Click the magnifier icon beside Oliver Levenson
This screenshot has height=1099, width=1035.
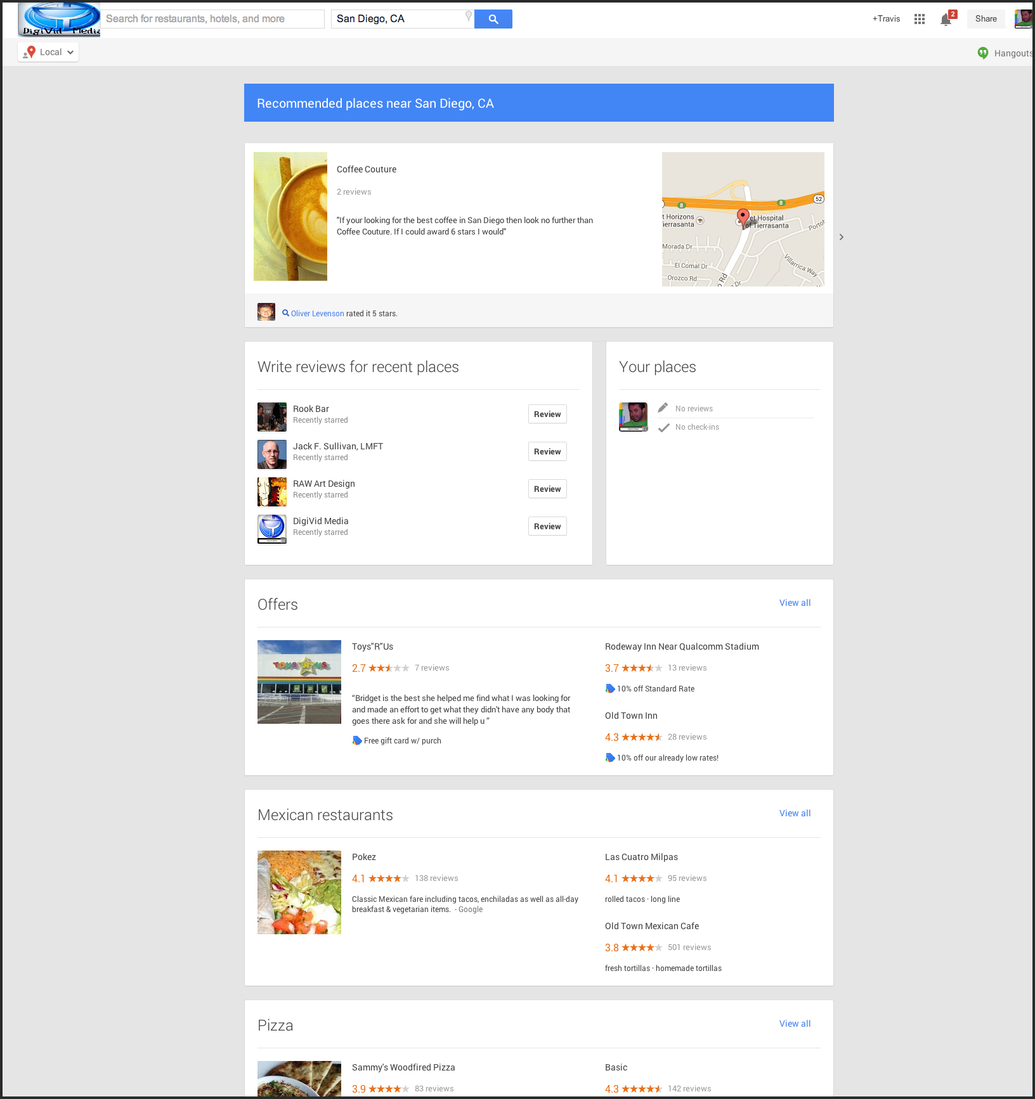(x=285, y=313)
